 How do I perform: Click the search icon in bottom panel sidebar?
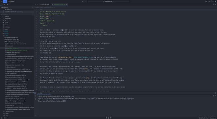36,96
